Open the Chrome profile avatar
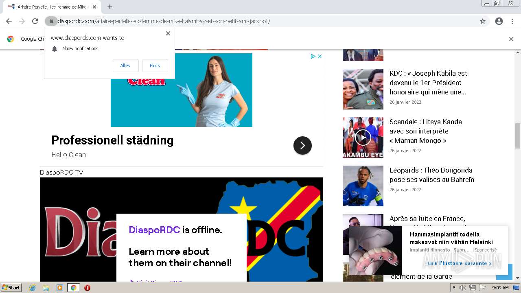The width and height of the screenshot is (521, 293). pos(499,21)
